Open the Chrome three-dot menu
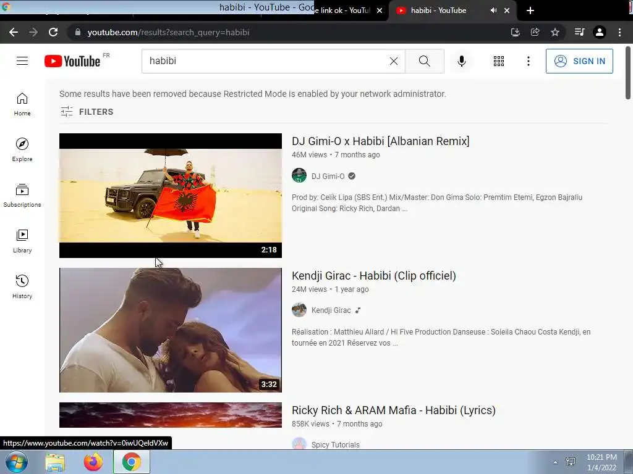The width and height of the screenshot is (633, 474). coord(619,32)
